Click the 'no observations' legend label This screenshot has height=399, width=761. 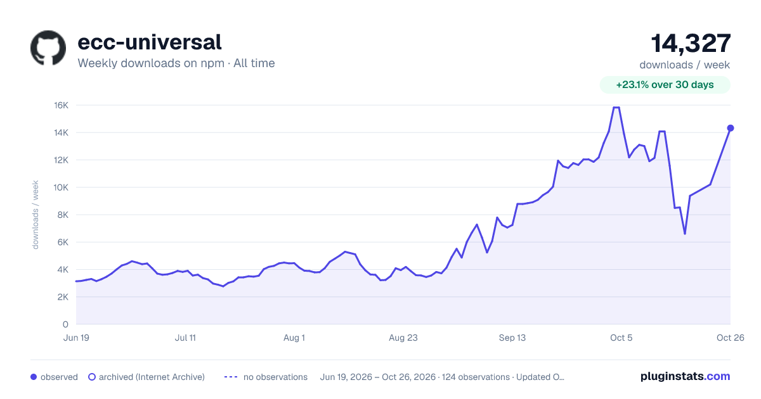275,377
